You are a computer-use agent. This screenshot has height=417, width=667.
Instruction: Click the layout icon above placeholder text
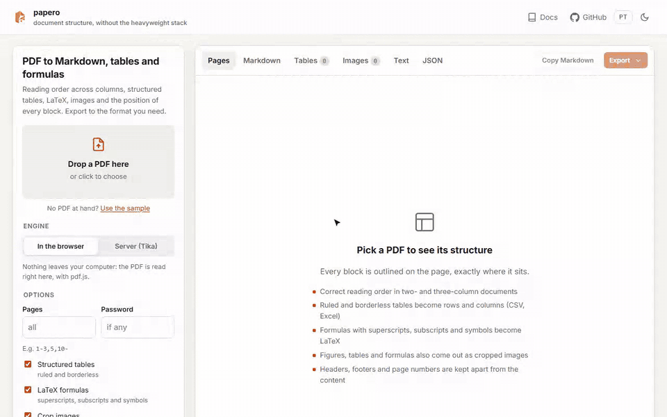click(x=425, y=222)
